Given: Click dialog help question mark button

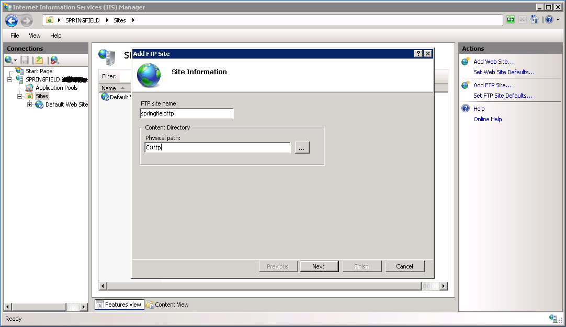Looking at the screenshot, I should pyautogui.click(x=418, y=54).
